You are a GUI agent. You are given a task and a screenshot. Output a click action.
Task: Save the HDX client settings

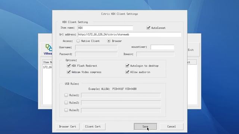coord(145,127)
